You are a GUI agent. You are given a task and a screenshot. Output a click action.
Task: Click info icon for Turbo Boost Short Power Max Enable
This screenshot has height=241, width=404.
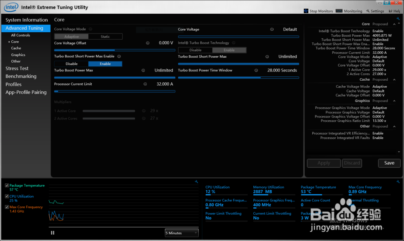[x=119, y=57]
